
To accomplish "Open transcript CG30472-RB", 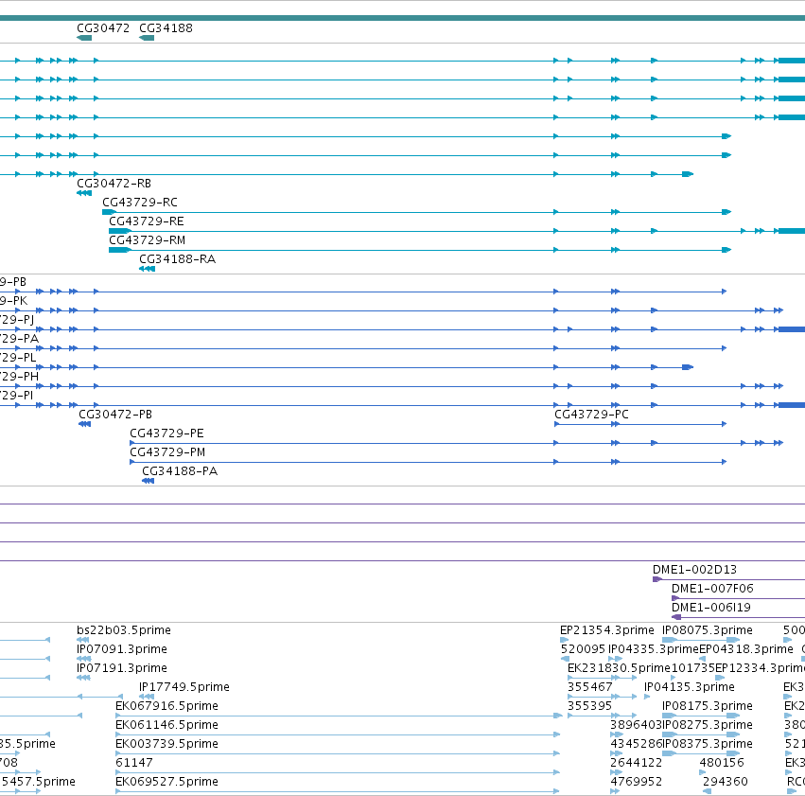I will tap(114, 184).
